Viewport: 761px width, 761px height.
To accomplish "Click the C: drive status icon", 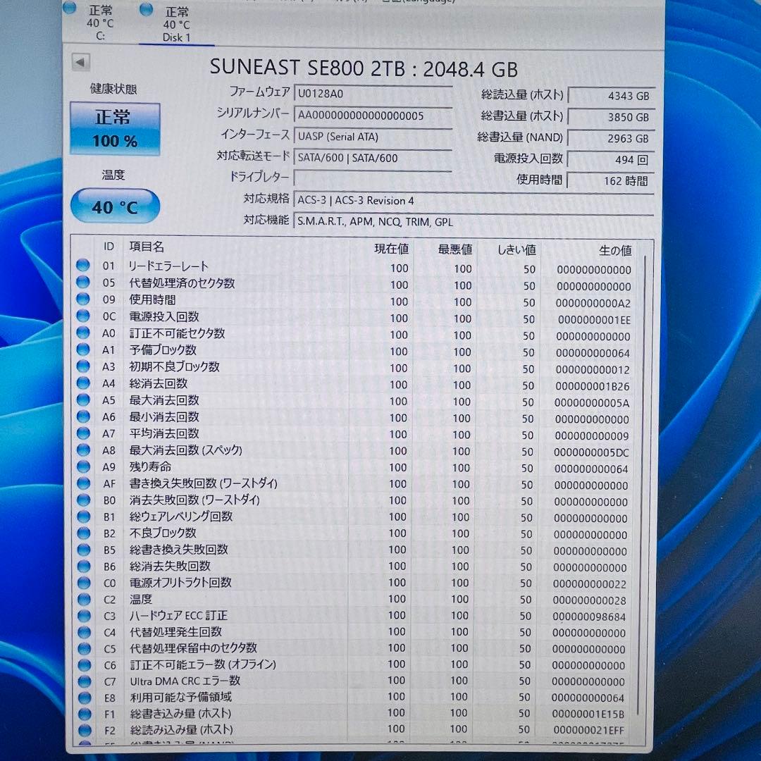I will 68,7.
